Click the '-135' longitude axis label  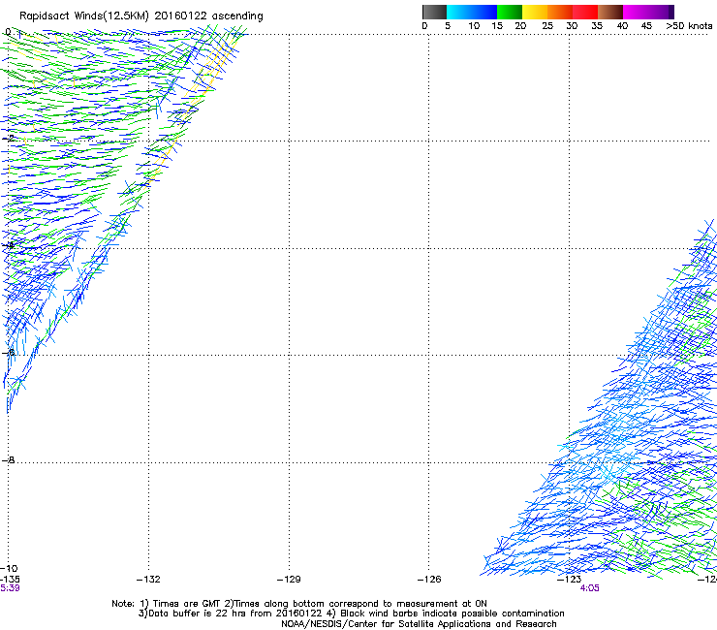point(10,580)
